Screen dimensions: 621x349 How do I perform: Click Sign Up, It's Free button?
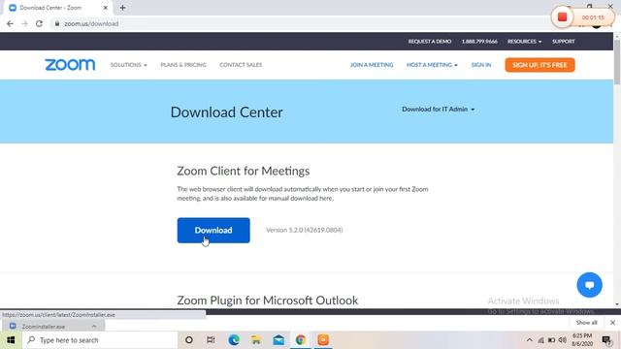(x=539, y=65)
